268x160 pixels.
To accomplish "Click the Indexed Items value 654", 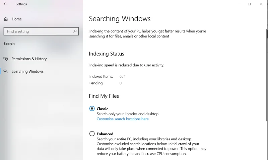I will pos(123,76).
